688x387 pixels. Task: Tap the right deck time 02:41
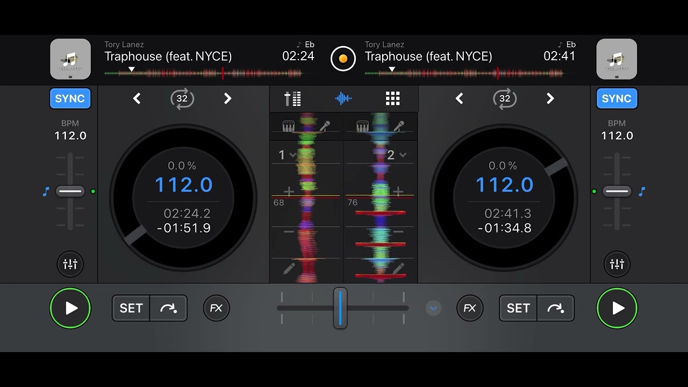(x=560, y=56)
